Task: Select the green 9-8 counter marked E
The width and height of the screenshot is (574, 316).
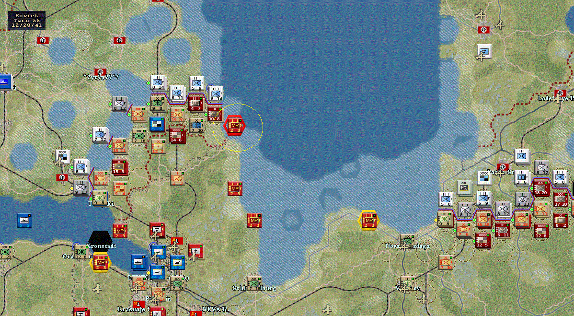Action: coord(445,219)
